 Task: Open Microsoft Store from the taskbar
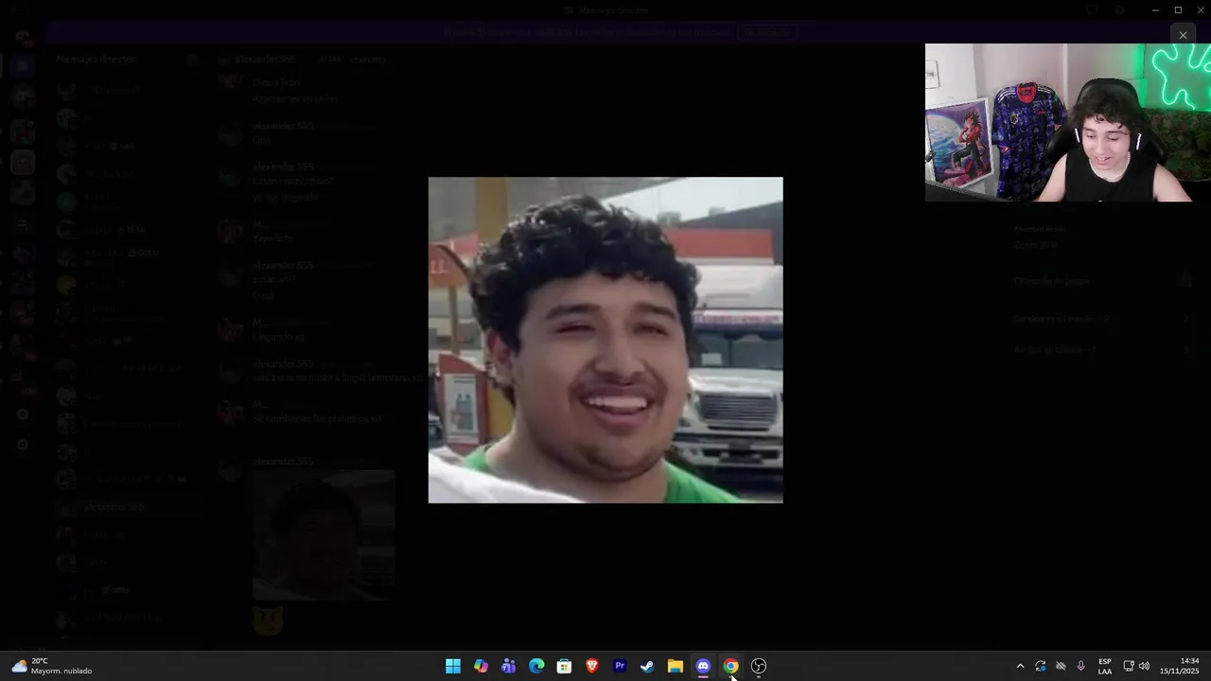pyautogui.click(x=564, y=666)
